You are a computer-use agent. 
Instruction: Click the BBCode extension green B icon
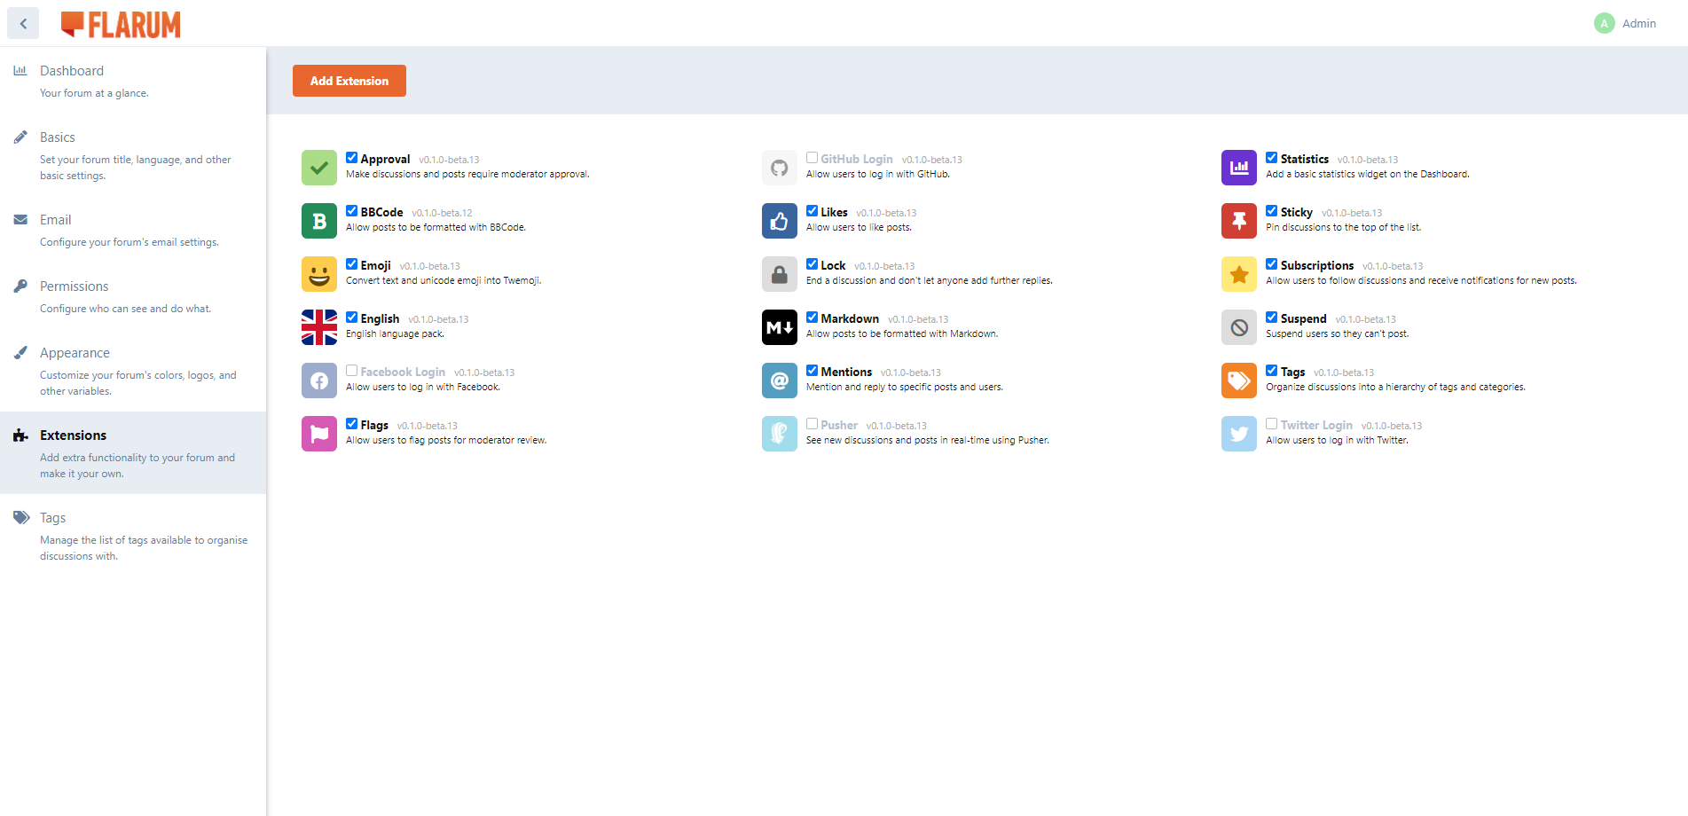coord(319,221)
